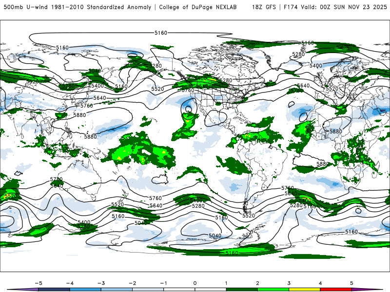This screenshot has height=292, width=390.
Task: Click the '-2' colorbar label
Action: [132, 283]
